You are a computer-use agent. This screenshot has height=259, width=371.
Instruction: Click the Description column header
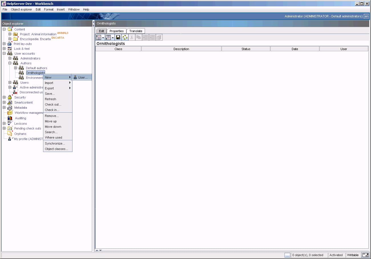[x=181, y=49]
